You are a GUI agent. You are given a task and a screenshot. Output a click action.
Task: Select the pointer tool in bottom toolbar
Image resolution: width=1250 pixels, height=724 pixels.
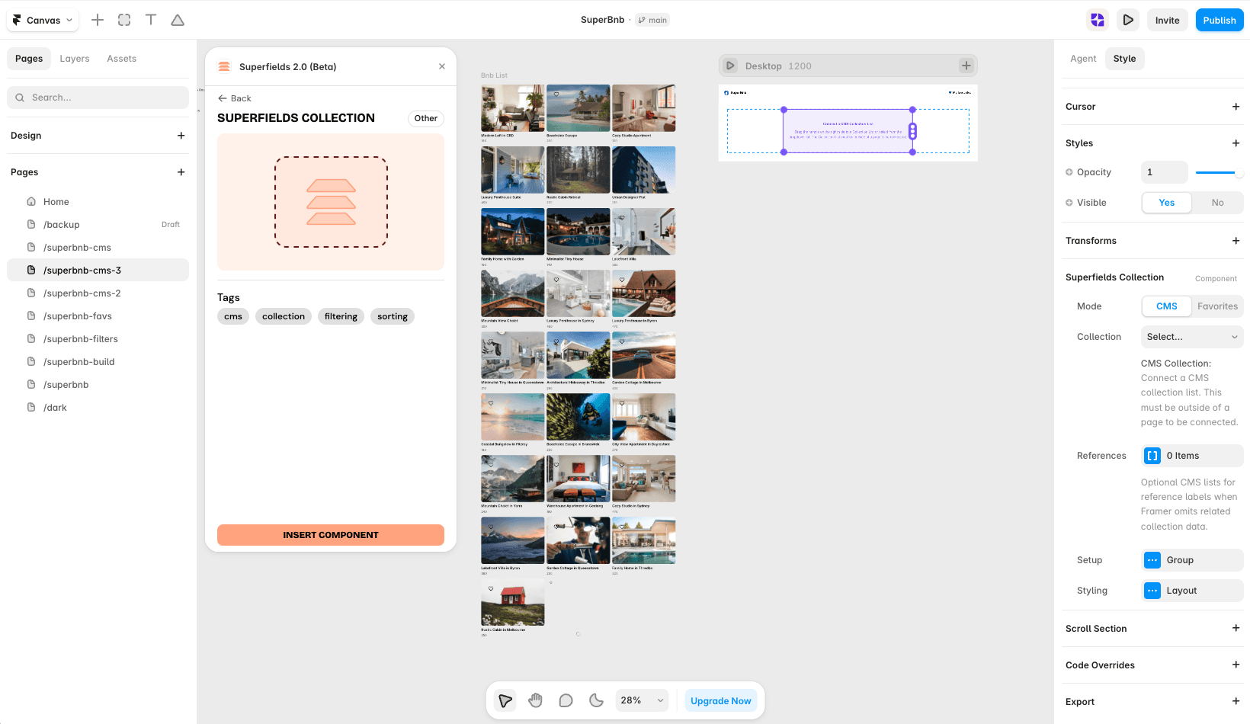click(x=505, y=700)
